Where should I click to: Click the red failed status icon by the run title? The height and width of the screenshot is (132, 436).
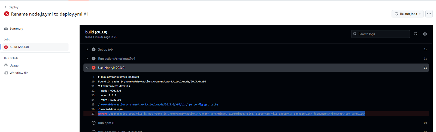[x=7, y=14]
